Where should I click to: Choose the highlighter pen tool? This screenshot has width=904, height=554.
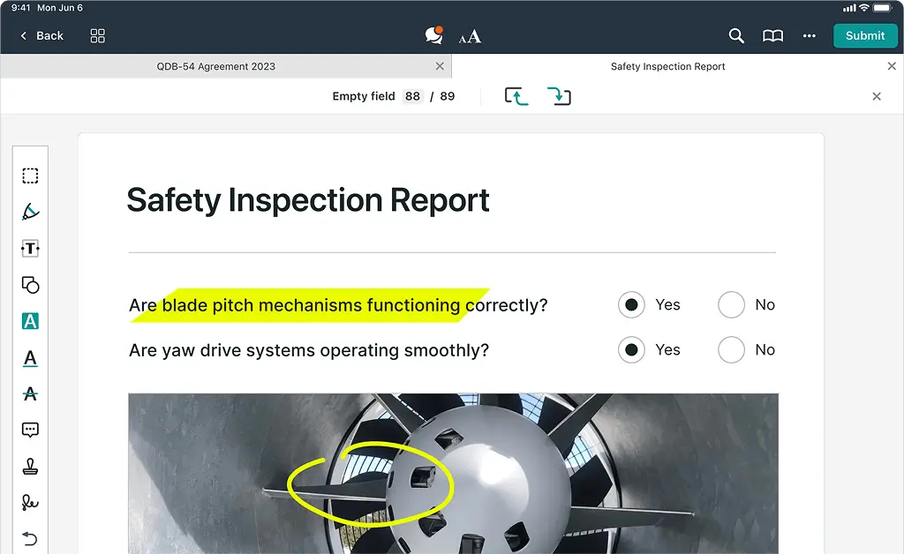30,212
